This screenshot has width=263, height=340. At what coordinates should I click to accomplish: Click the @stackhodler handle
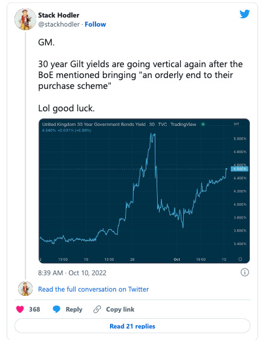pos(59,24)
